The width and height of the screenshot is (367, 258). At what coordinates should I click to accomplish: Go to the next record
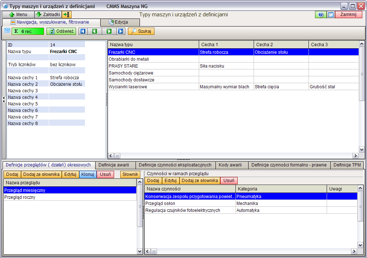109,31
